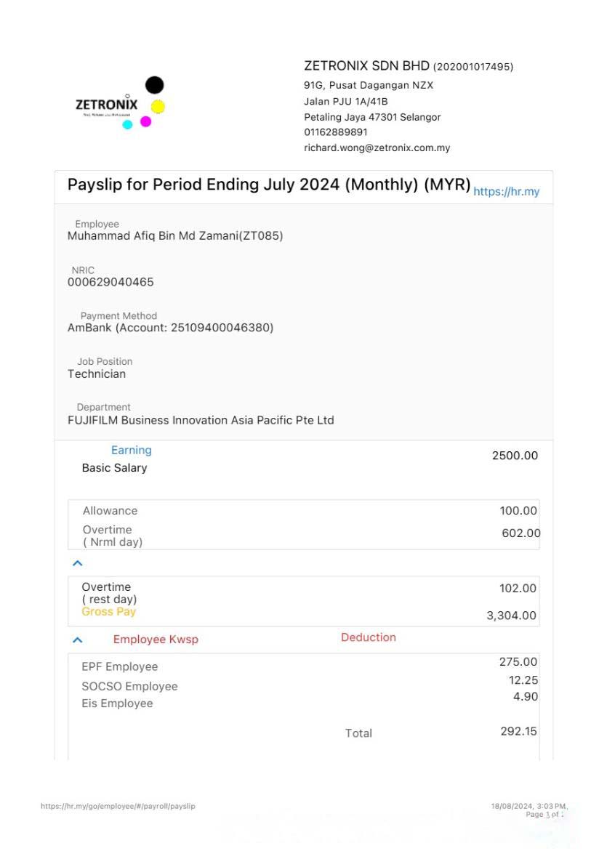This screenshot has height=859, width=607.
Task: Click the SOCSO Employee deduction row
Action: (x=129, y=686)
